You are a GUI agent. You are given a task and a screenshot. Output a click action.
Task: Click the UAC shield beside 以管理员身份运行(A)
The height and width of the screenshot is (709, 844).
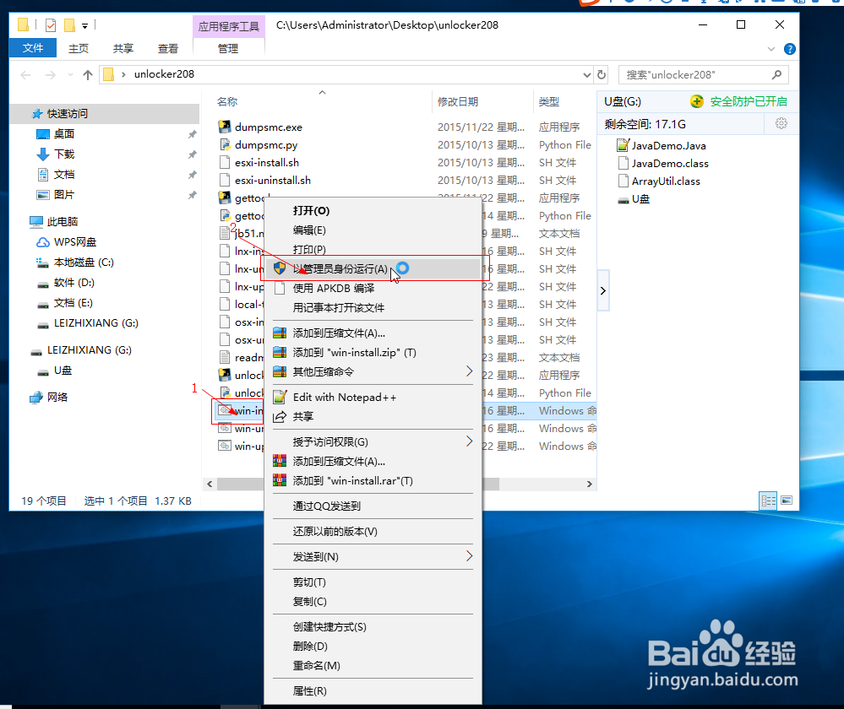pos(280,268)
